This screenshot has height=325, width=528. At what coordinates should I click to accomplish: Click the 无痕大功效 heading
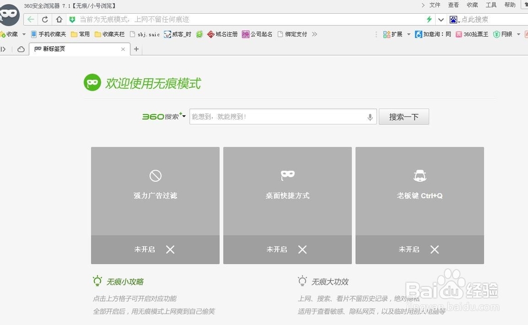pyautogui.click(x=330, y=282)
